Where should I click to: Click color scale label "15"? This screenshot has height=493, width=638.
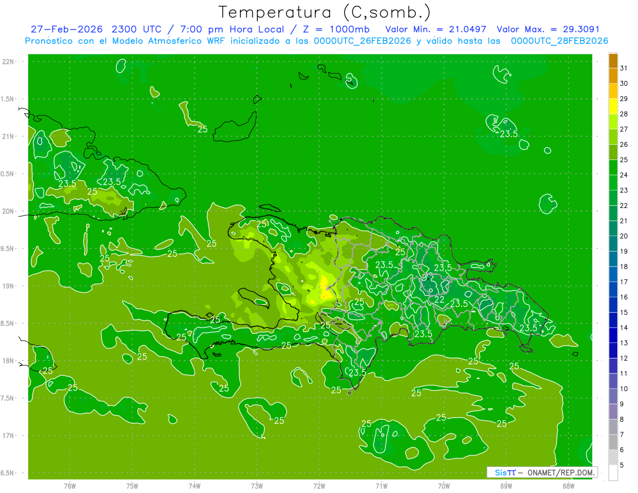tap(624, 313)
